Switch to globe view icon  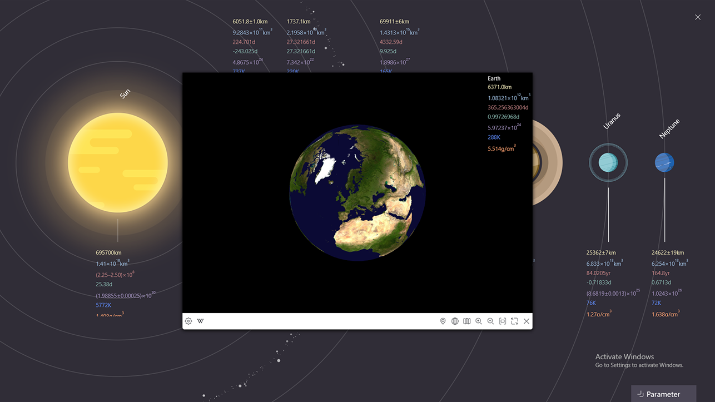(x=455, y=321)
